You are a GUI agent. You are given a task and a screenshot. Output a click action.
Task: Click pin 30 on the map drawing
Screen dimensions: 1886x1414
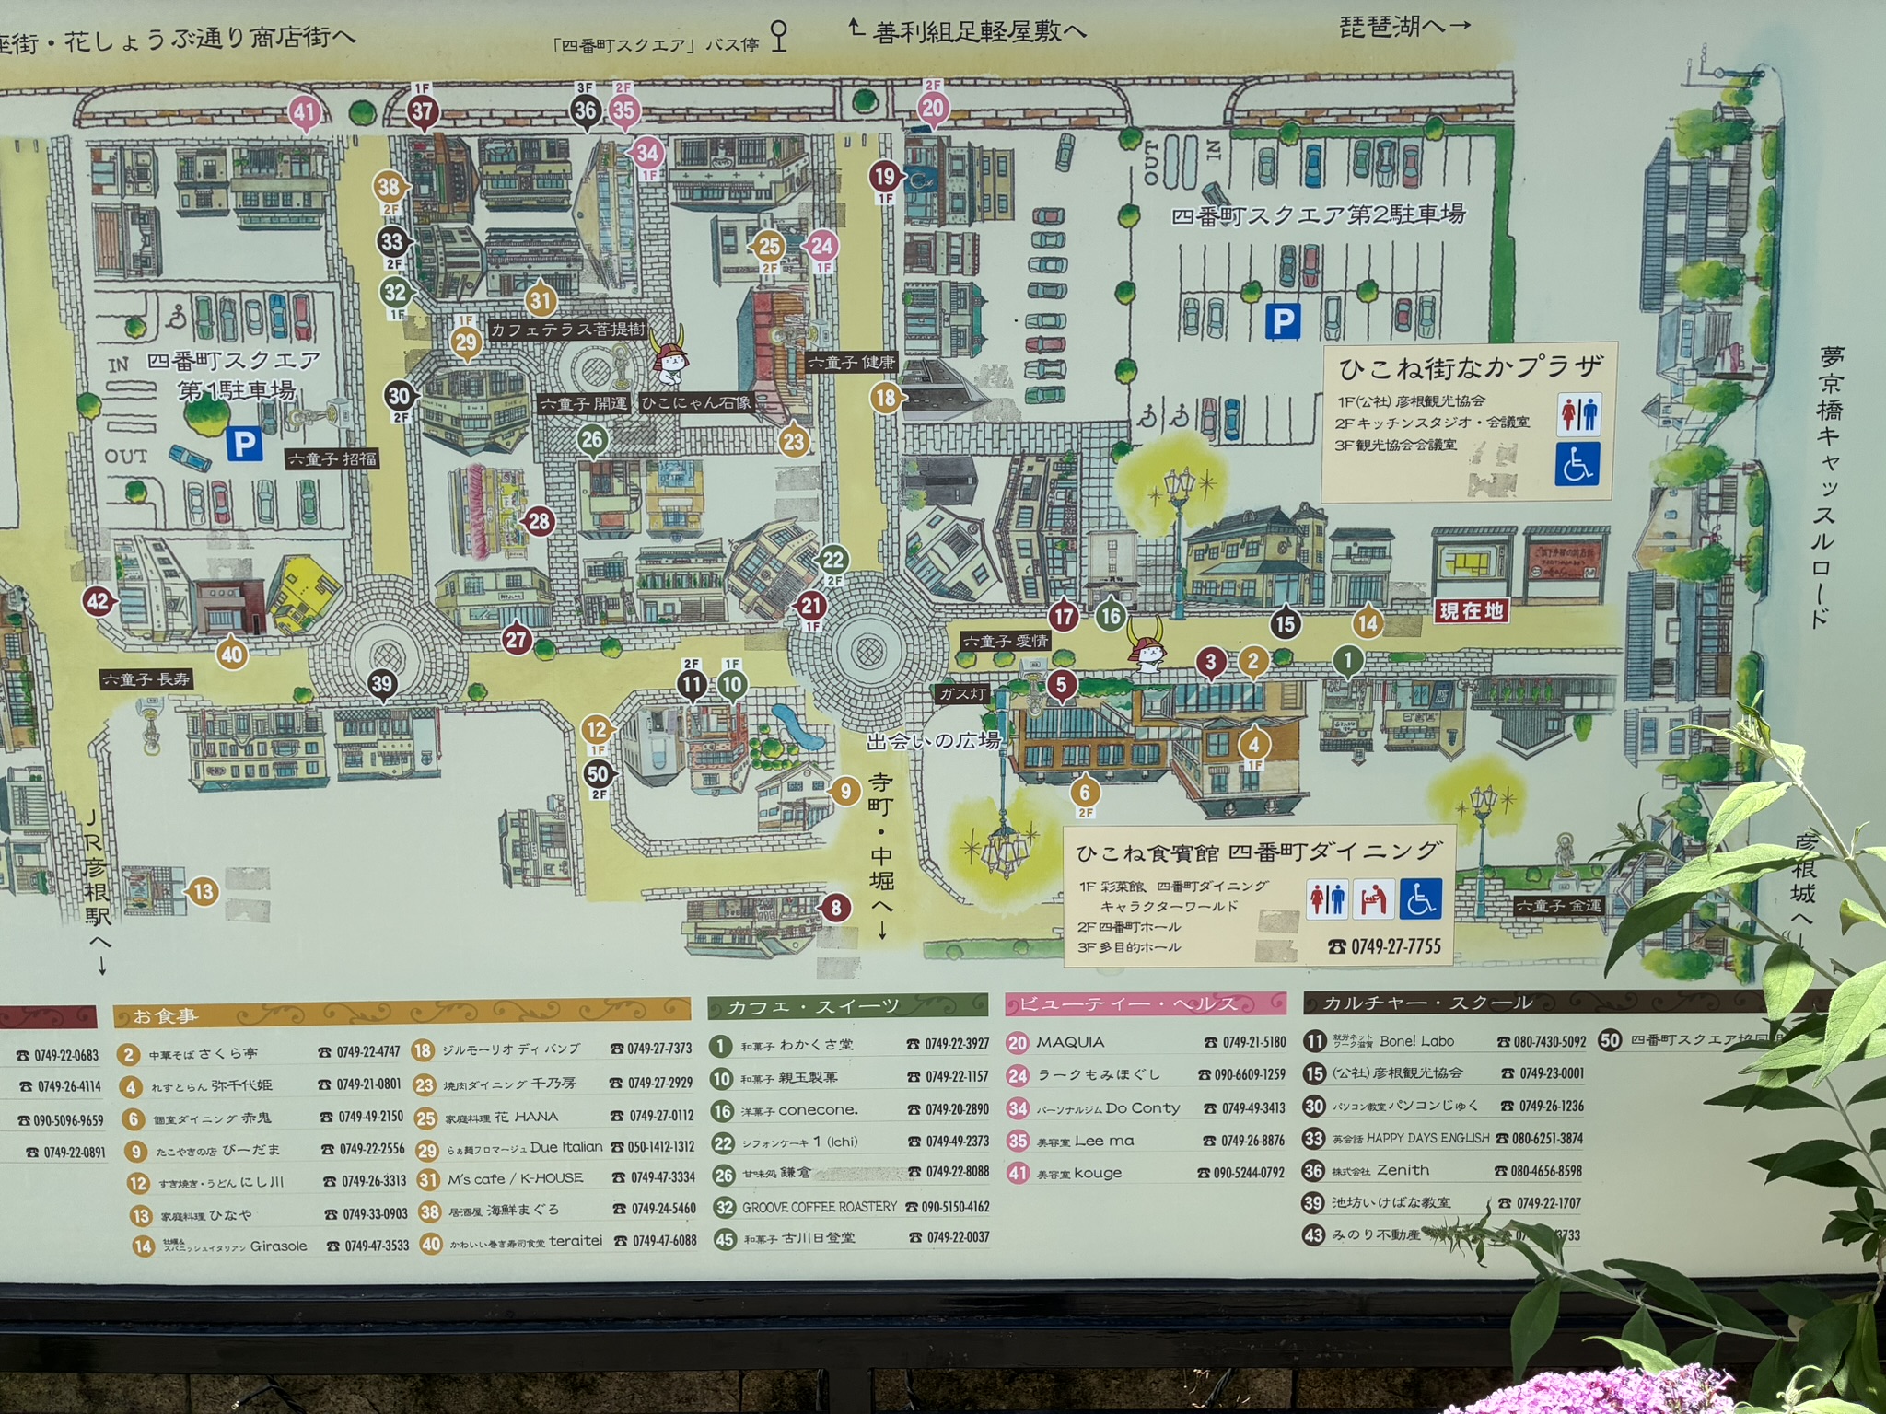click(399, 397)
